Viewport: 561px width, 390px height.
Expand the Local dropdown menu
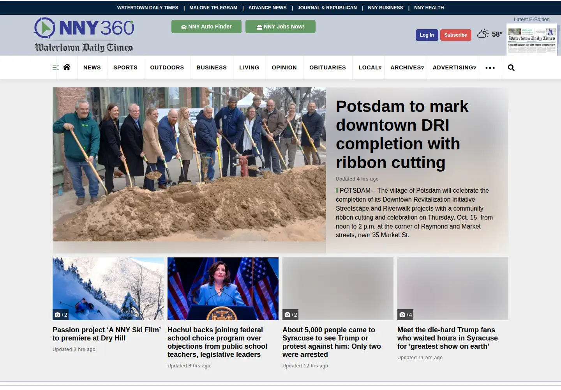[370, 67]
